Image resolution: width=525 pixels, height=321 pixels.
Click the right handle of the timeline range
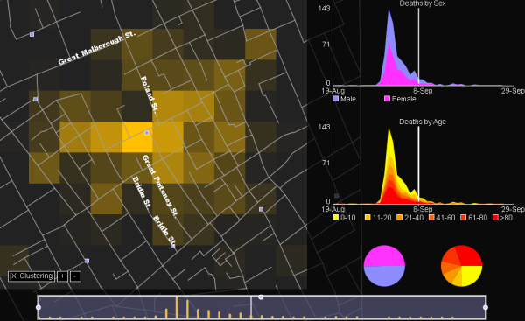click(x=486, y=307)
